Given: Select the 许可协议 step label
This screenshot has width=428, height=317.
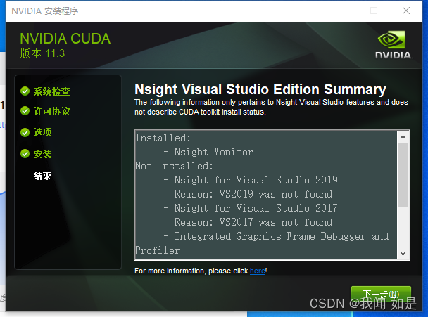Looking at the screenshot, I should coord(51,111).
